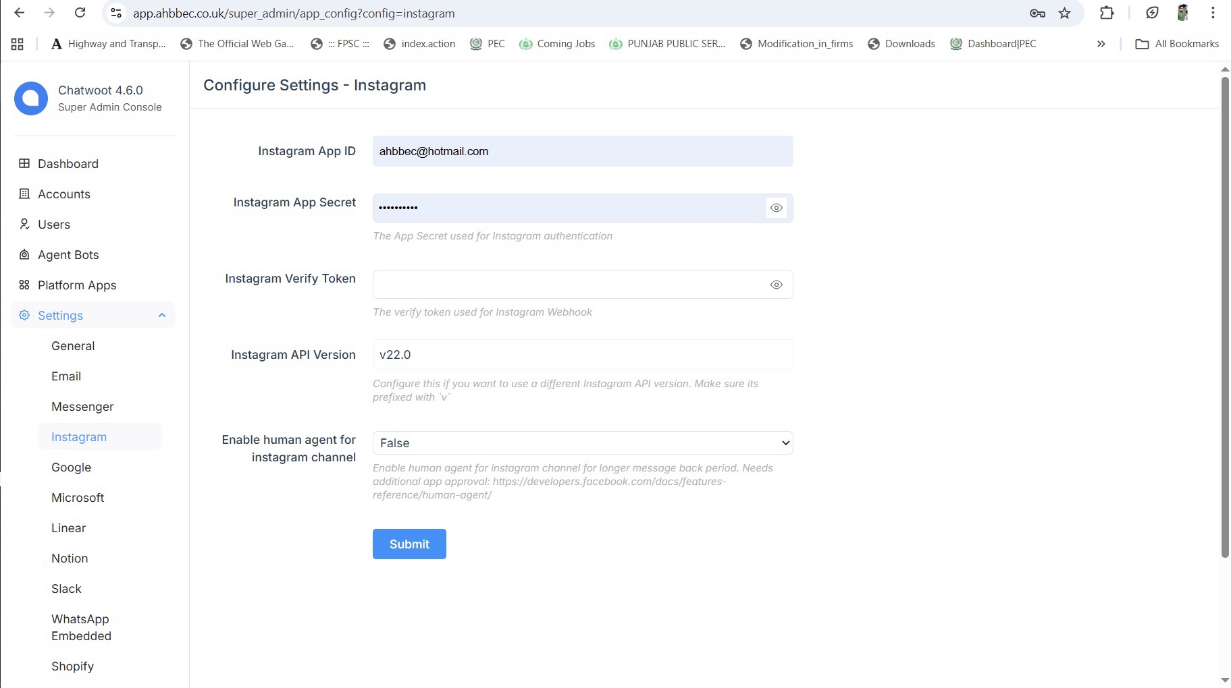Click the Users person icon
Screen dimensions: 1231x688
[x=24, y=224]
